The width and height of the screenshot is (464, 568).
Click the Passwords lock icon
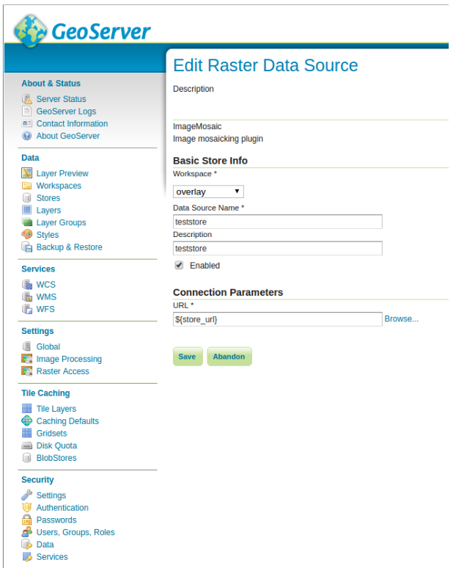point(27,520)
